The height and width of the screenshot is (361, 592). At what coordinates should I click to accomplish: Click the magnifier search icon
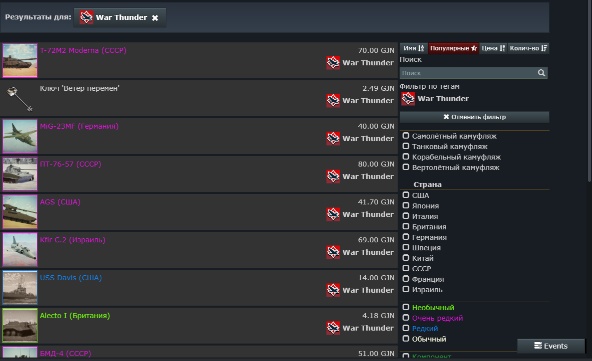coord(542,73)
